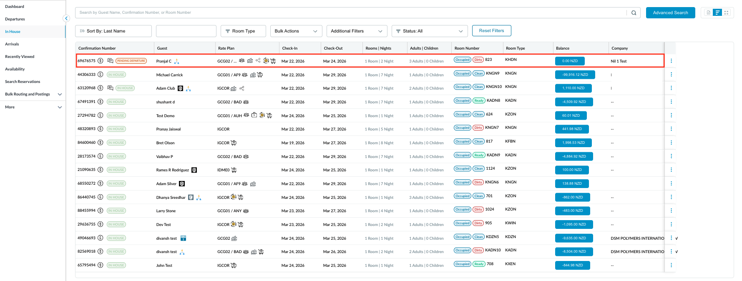
Task: Open Search Reservations in the sidebar
Action: [23, 82]
